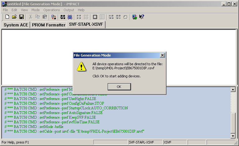The image size is (239, 146).
Task: Switch to the PROM Formatter tab
Action: [49, 25]
